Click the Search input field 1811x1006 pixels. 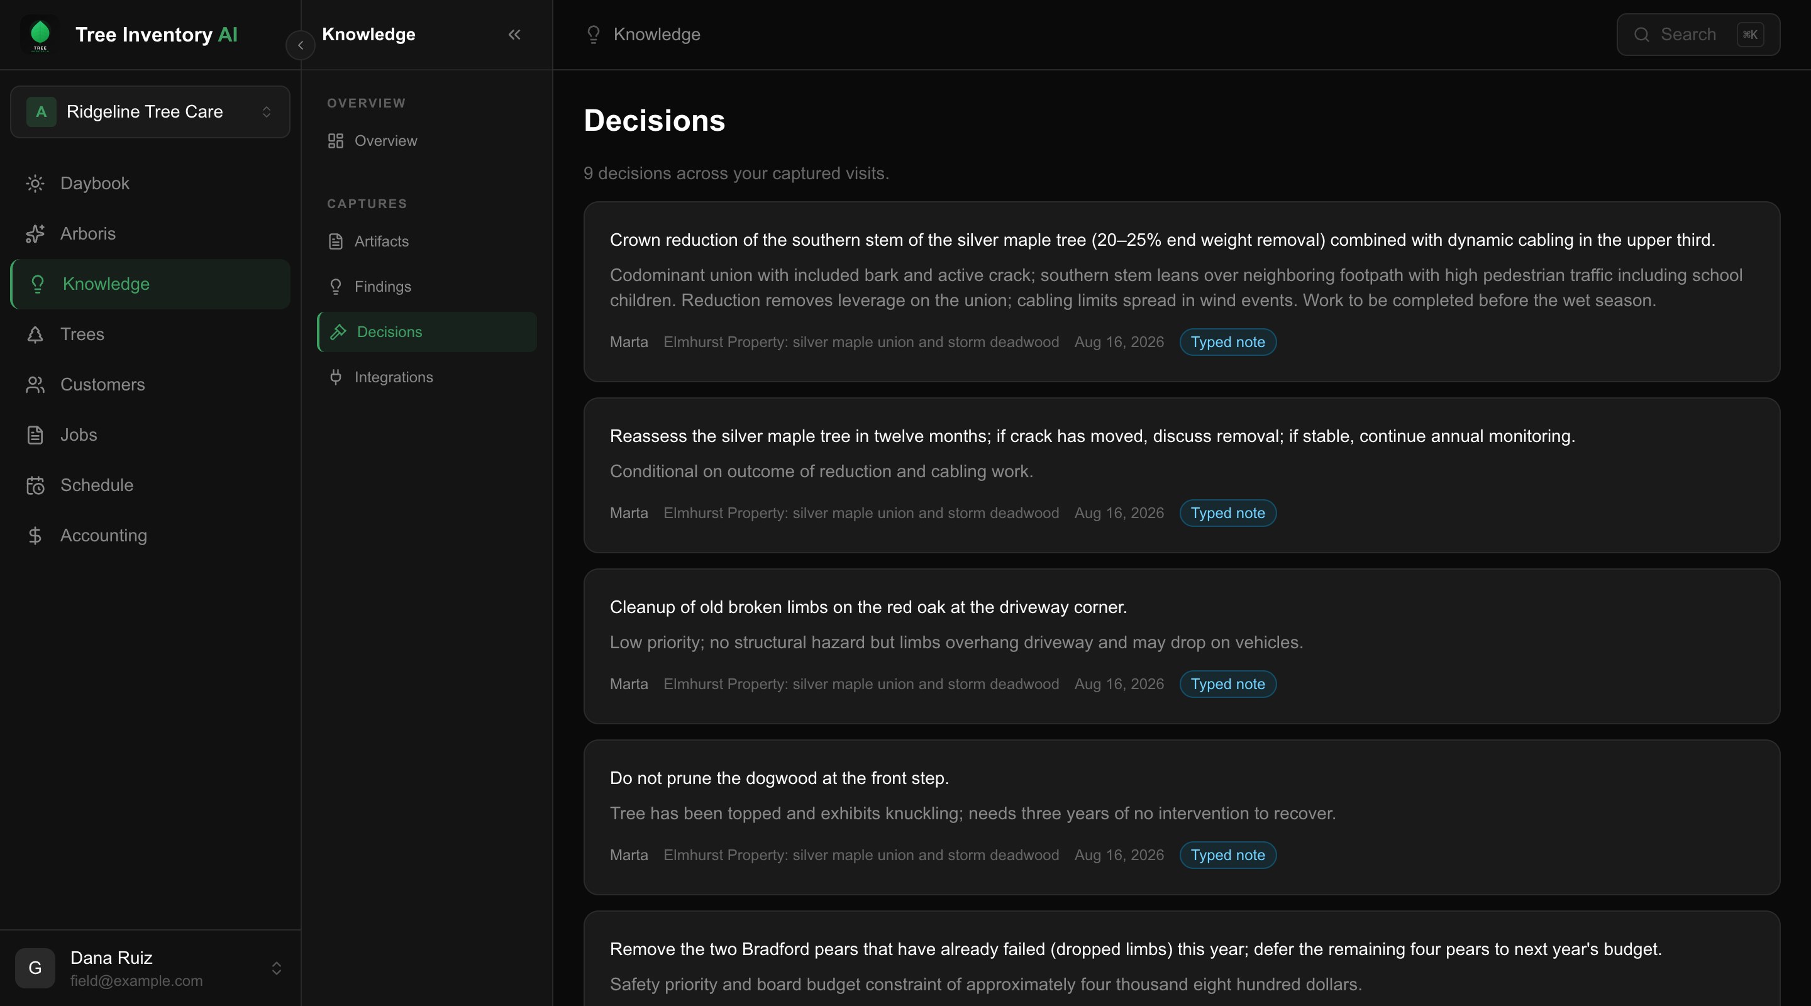1698,35
